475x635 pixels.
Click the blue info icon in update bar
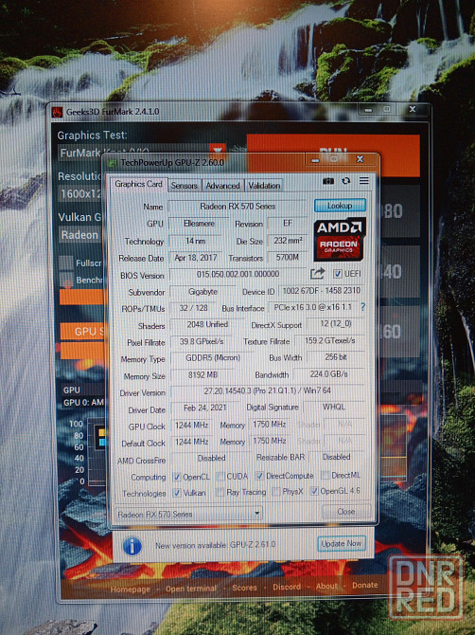[132, 546]
